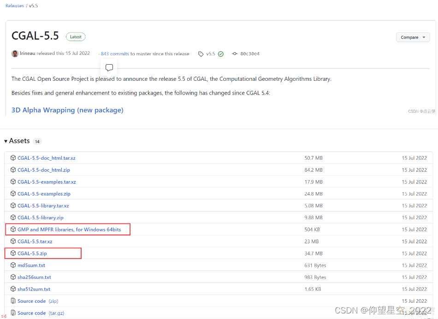Click the package icon beside CGAL-5.5-library.zip
The width and height of the screenshot is (438, 319).
tap(13, 217)
